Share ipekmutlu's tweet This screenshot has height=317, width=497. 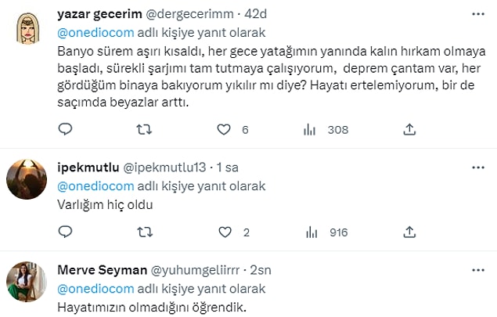(409, 232)
